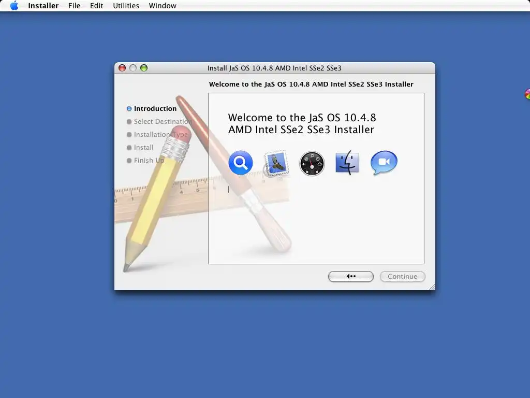Click the Go Back arrow button
This screenshot has height=398, width=530.
[351, 277]
